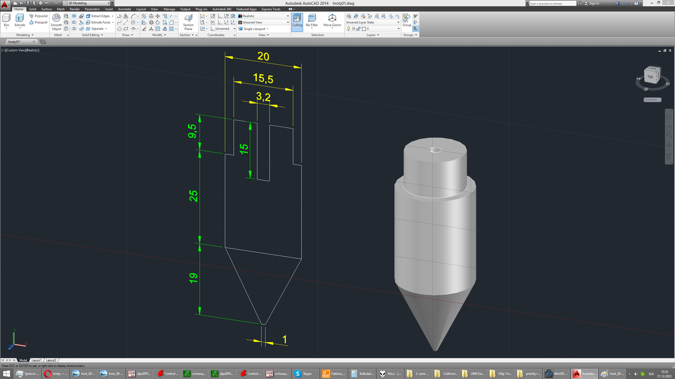Click the Plot printer icon in quick access
675x379 pixels.
tap(41, 3)
